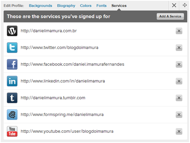
Task: Close the Edit Profile panel
Action: (174, 5)
